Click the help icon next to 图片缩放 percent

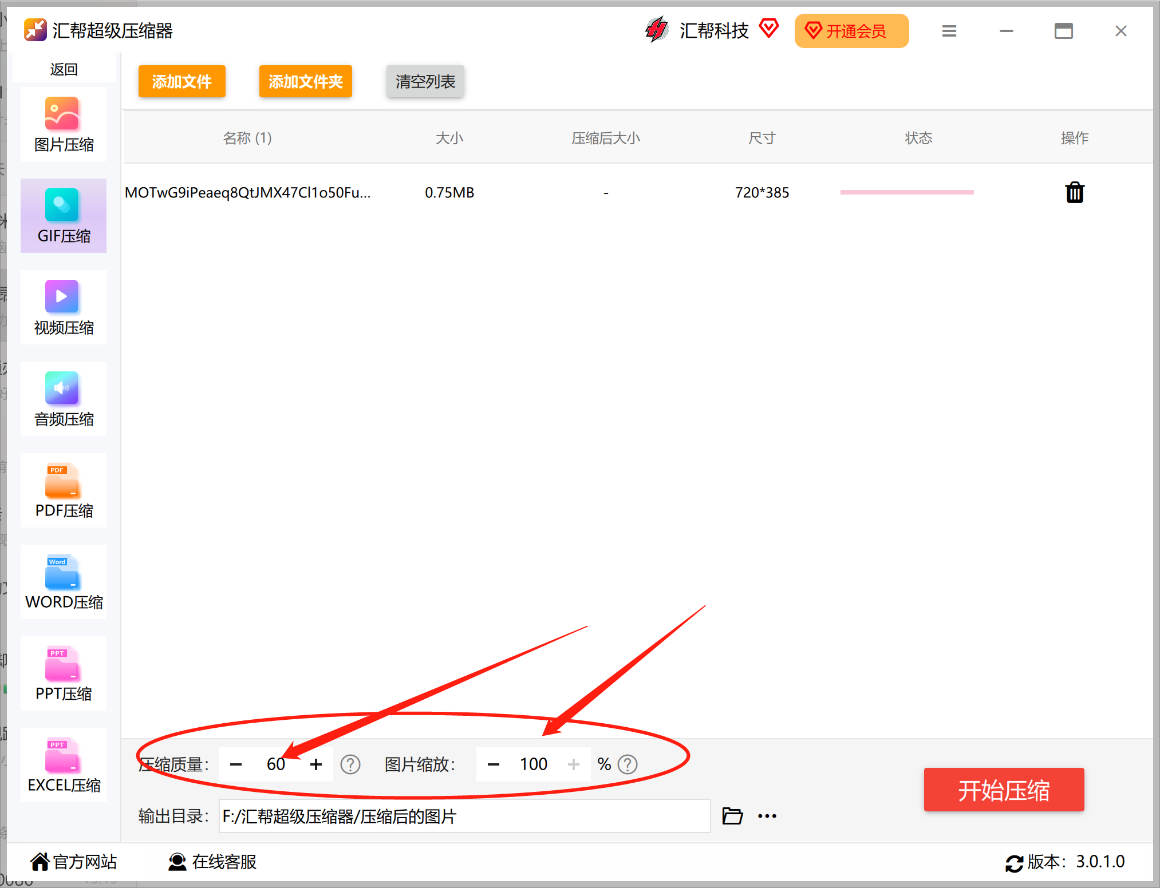(628, 764)
